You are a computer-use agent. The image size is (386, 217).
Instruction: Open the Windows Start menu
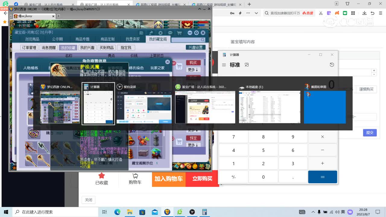pyautogui.click(x=6, y=212)
